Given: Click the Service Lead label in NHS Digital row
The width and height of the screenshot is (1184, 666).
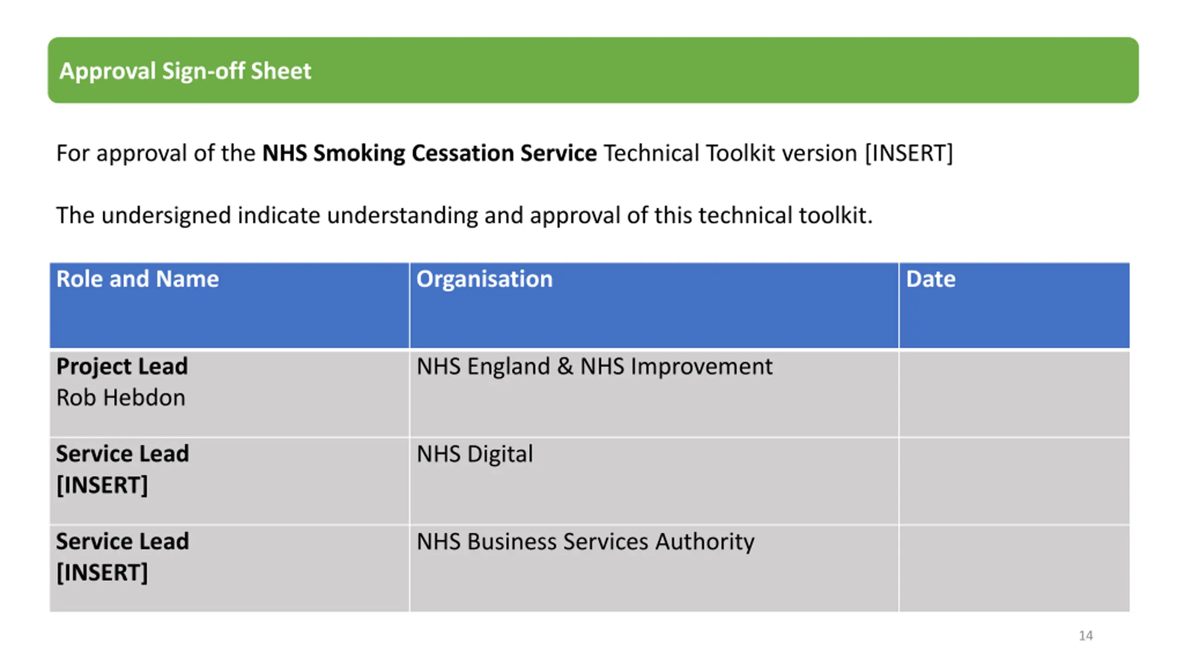Looking at the screenshot, I should pos(123,454).
